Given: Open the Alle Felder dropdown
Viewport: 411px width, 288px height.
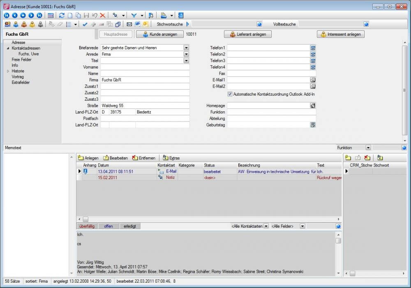Looking at the screenshot, I should pyautogui.click(x=302, y=226).
